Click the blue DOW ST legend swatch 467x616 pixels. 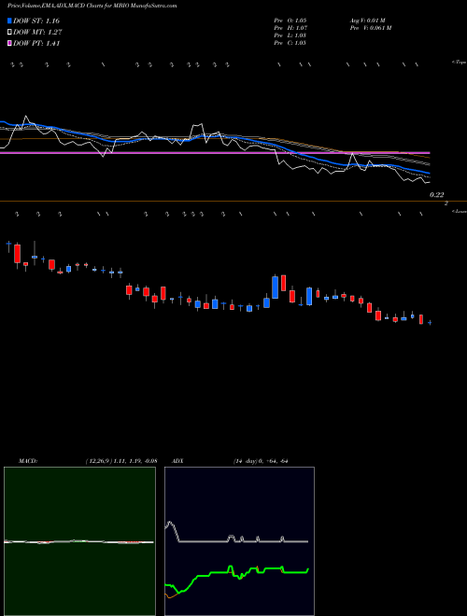coord(10,21)
